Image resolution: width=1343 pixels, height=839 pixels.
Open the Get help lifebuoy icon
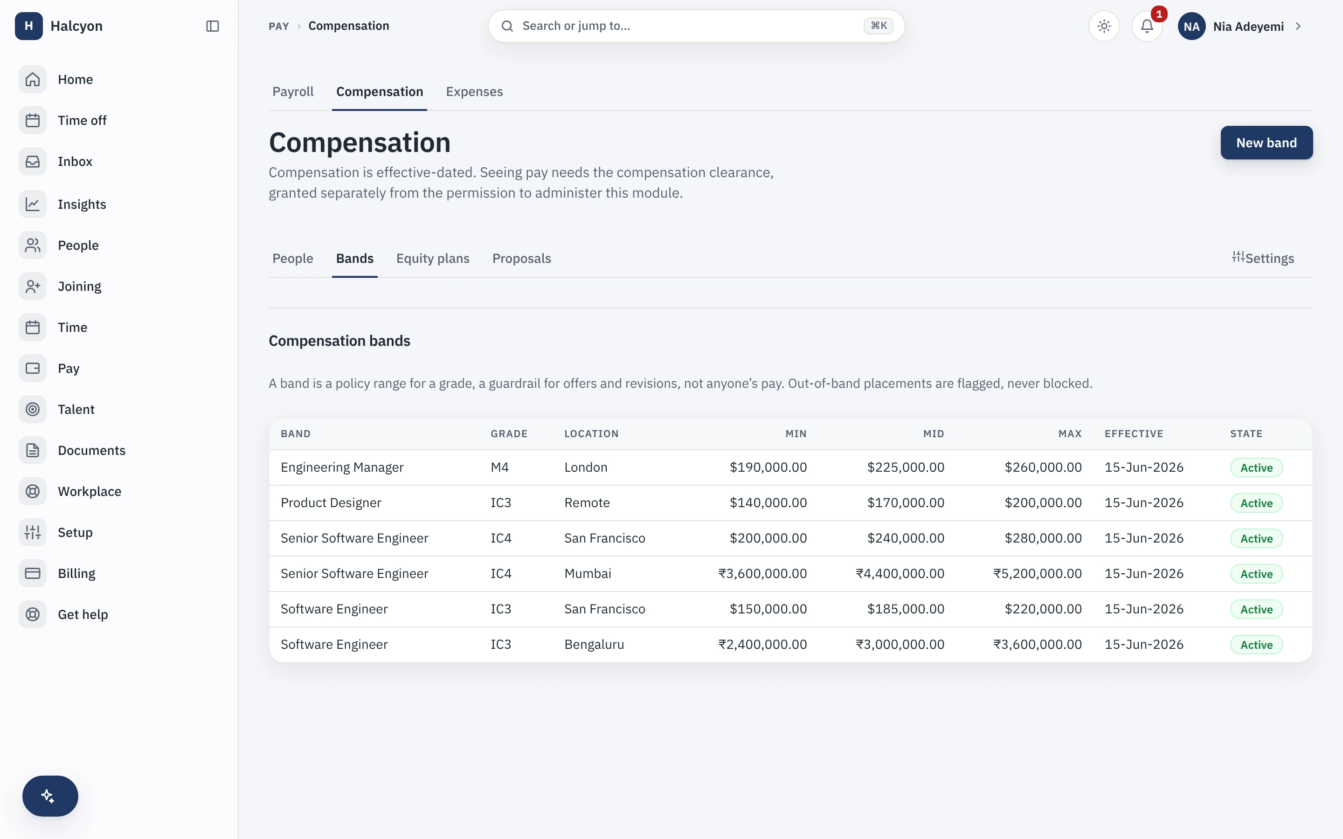coord(33,614)
